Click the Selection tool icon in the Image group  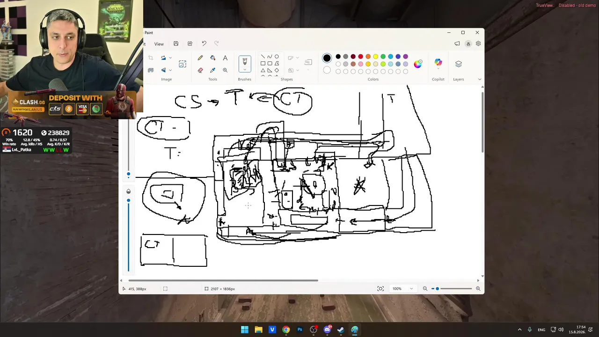click(x=183, y=64)
